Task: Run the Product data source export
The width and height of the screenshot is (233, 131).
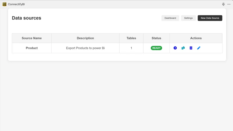Action: 175,48
